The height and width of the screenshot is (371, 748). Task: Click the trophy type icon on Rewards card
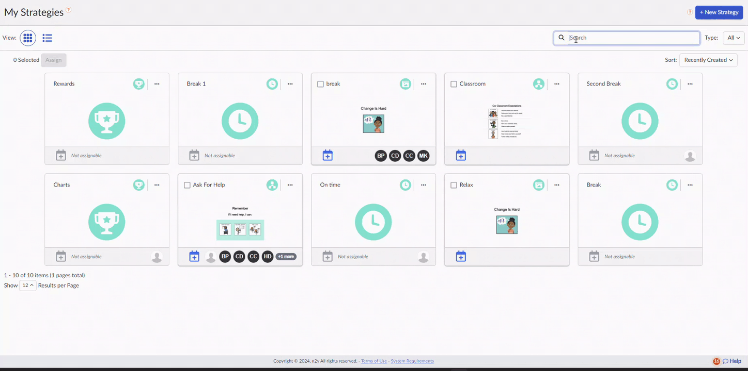click(x=139, y=84)
